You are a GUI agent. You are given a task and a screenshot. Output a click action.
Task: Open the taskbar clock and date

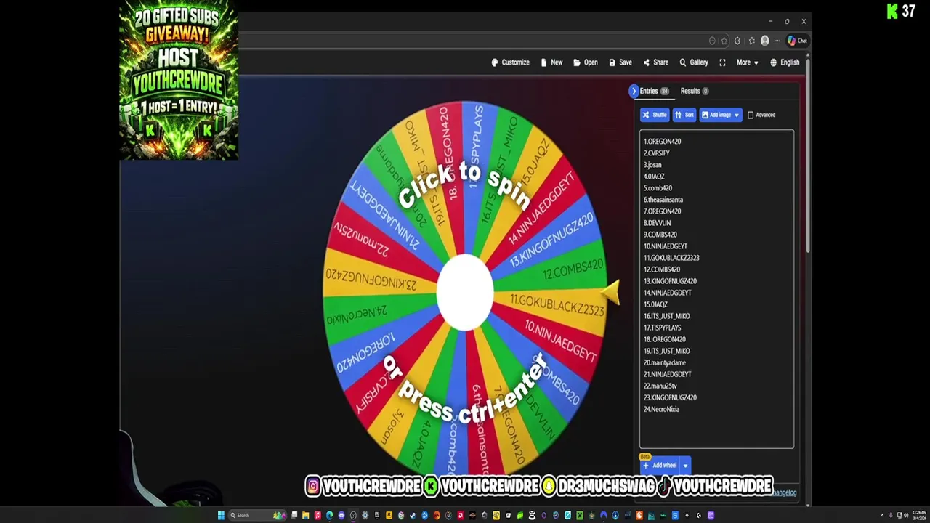point(919,516)
